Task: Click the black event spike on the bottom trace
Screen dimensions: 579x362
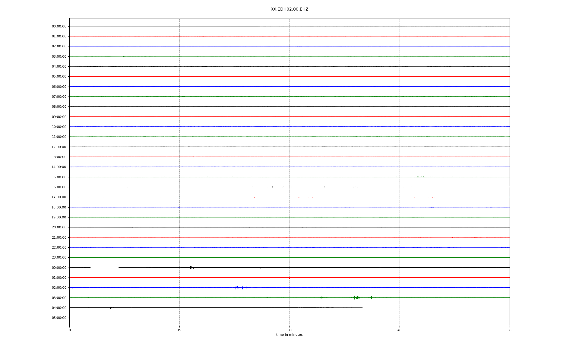Action: (111, 308)
